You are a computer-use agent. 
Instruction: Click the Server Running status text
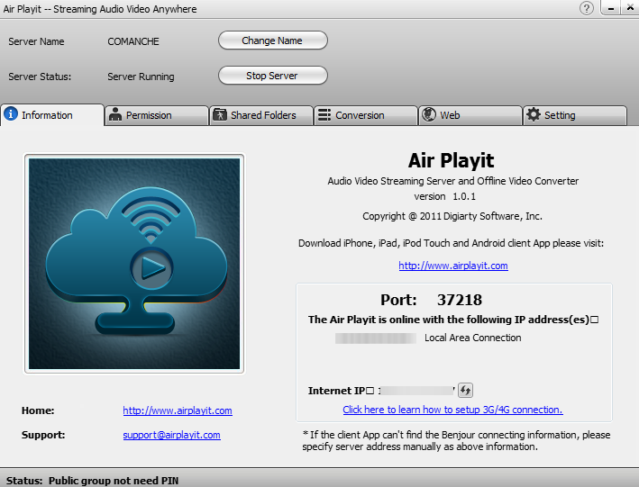coord(141,77)
